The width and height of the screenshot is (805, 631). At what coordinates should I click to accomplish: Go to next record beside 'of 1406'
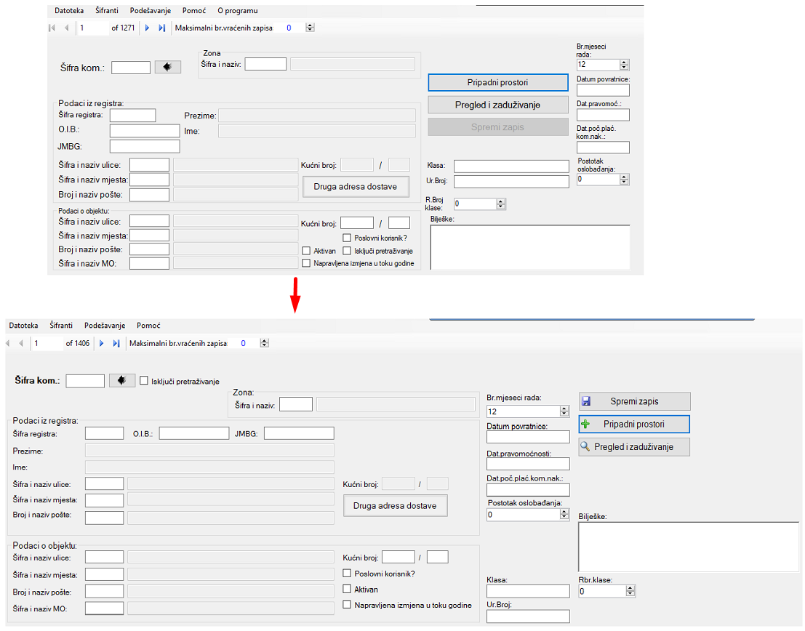[101, 343]
